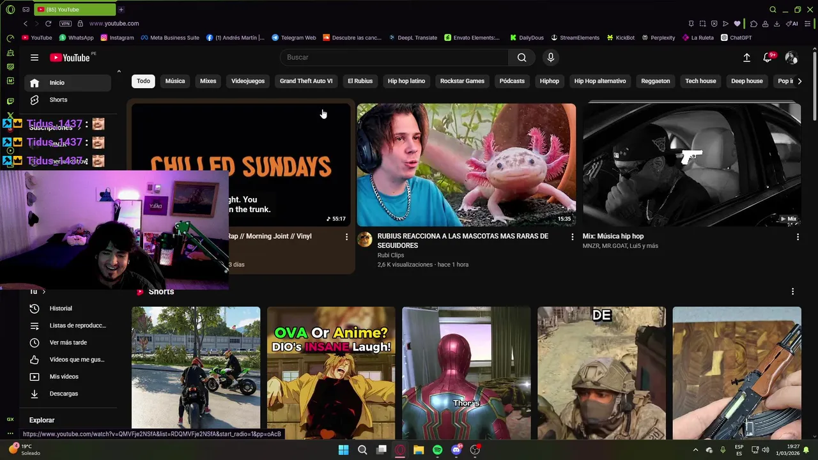Open the Easy Setup sliders icon

[807, 24]
